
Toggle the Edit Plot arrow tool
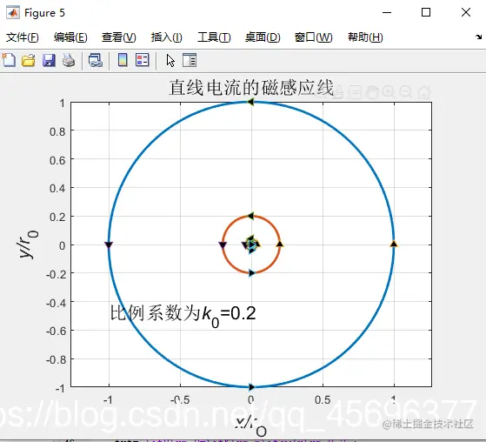tap(170, 61)
